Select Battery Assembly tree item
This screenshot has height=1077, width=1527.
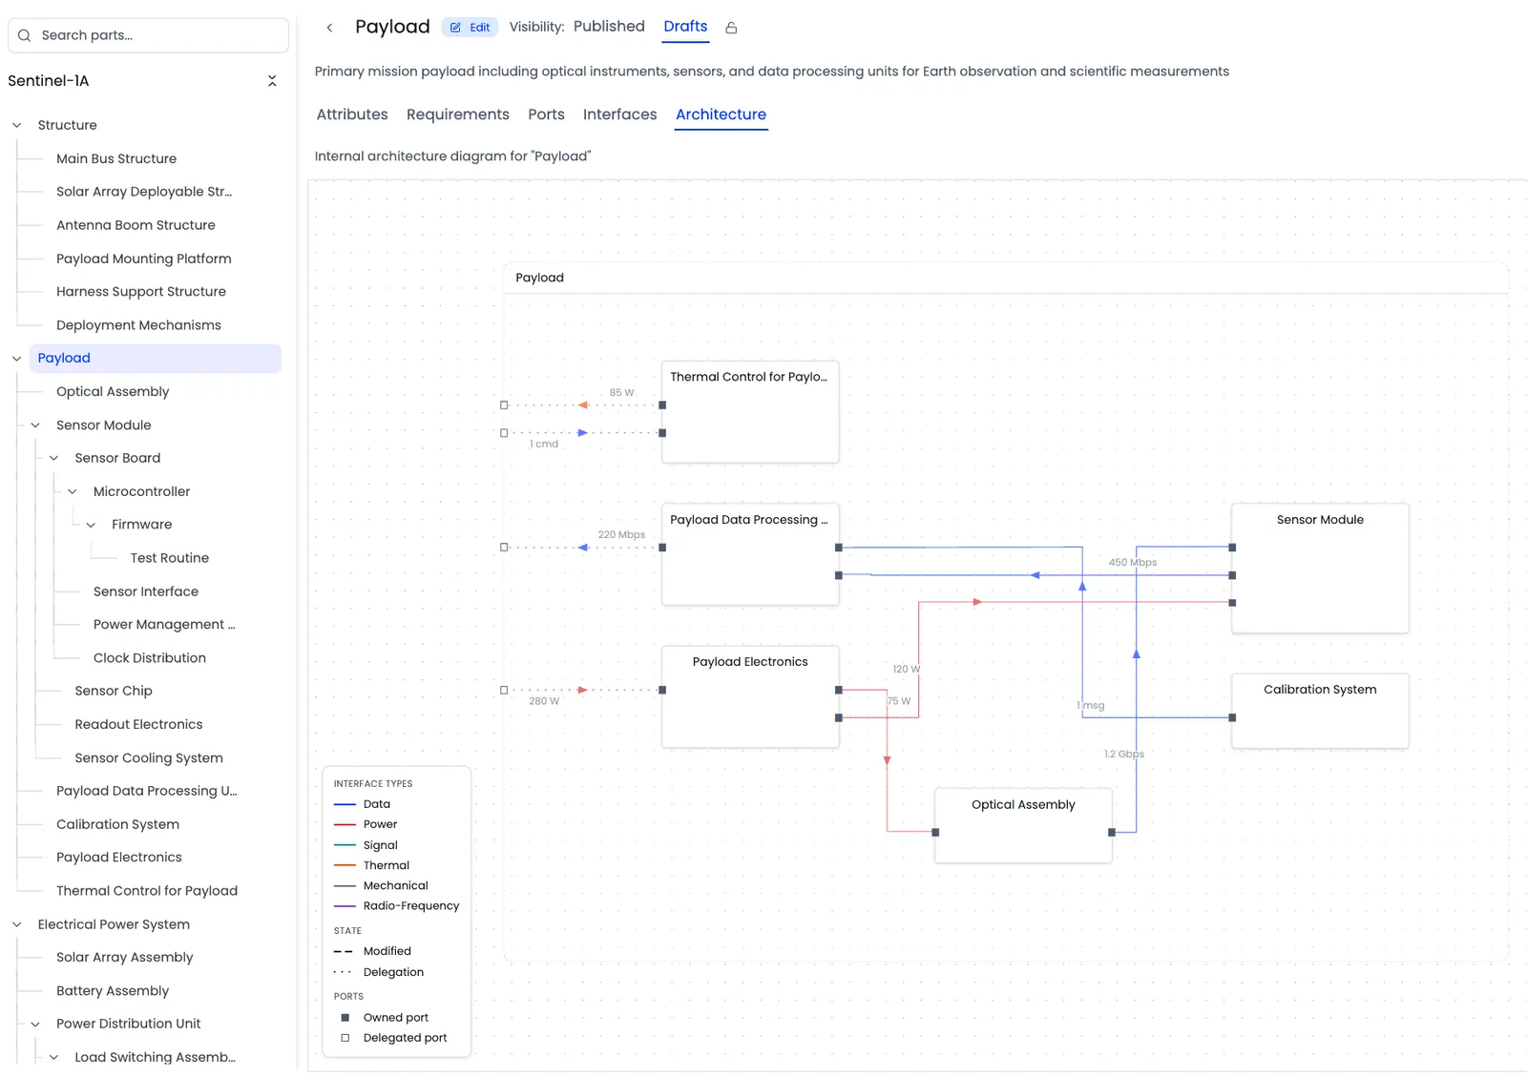tap(113, 991)
